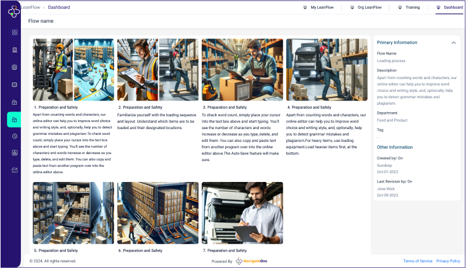Select the Dashboard tab at top right

click(x=450, y=7)
